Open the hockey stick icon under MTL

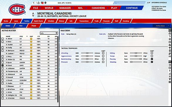coord(170,36)
